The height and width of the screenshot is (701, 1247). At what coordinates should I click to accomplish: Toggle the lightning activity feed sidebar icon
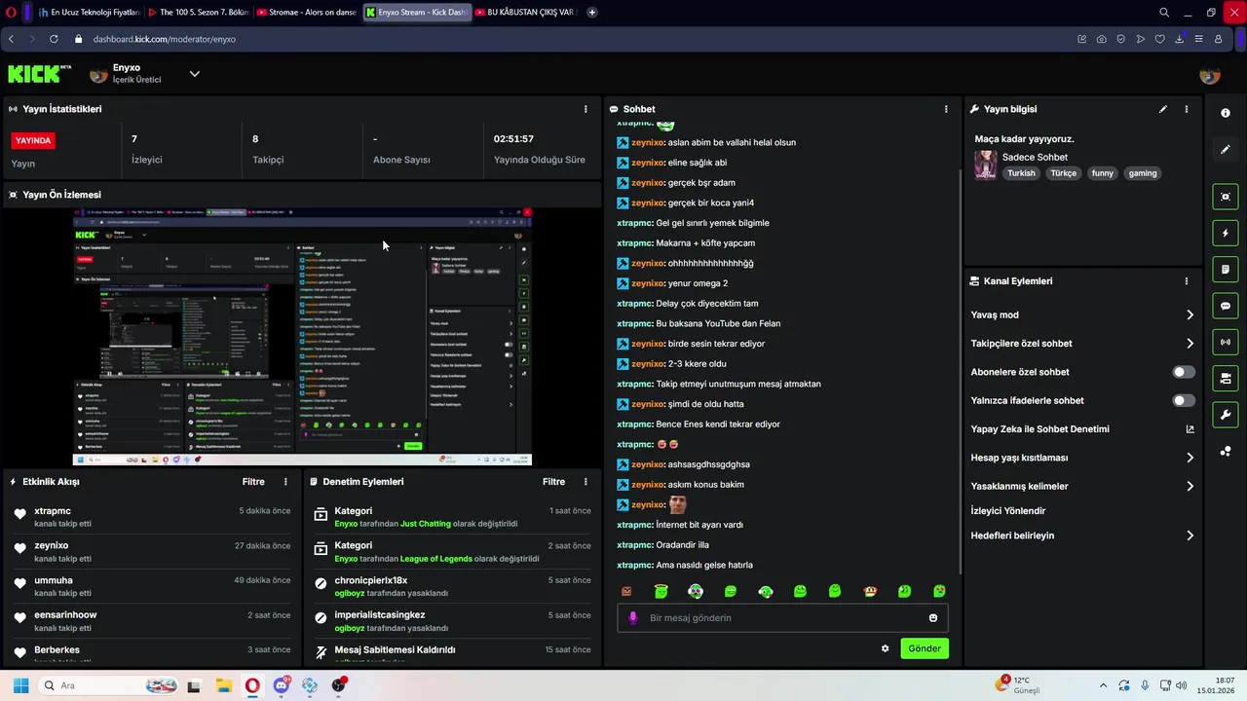tap(1226, 233)
